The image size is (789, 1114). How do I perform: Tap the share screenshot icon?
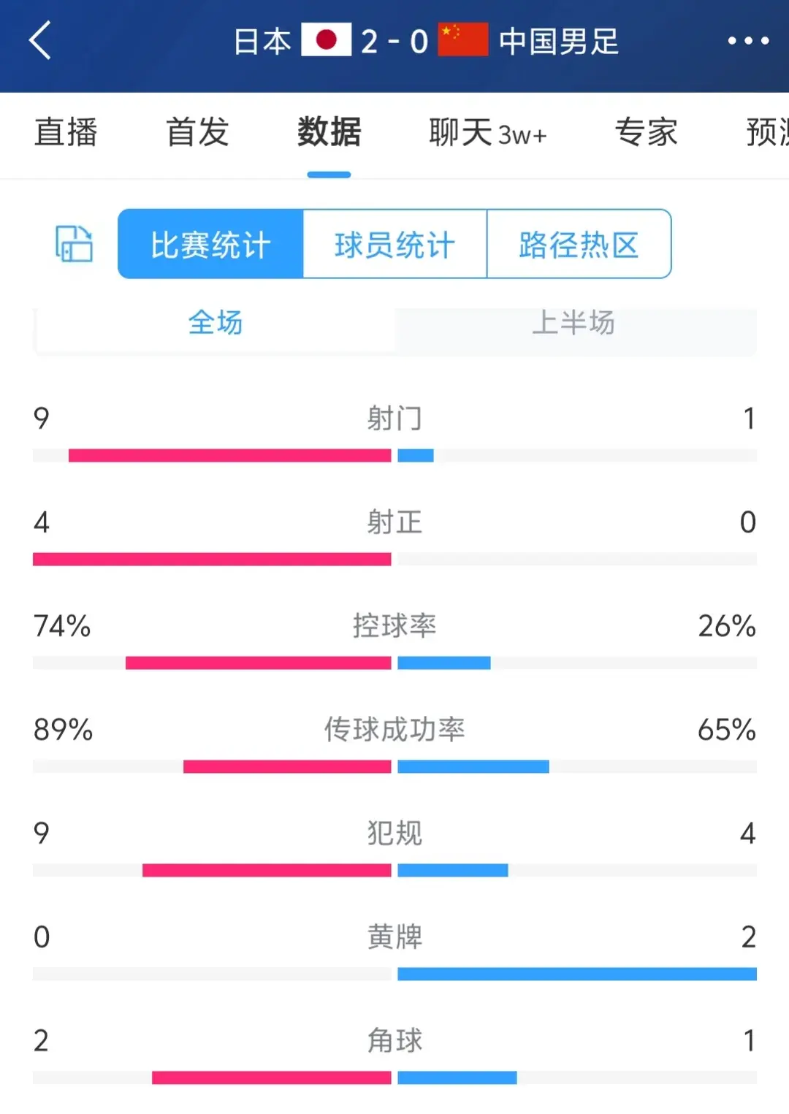[x=74, y=244]
